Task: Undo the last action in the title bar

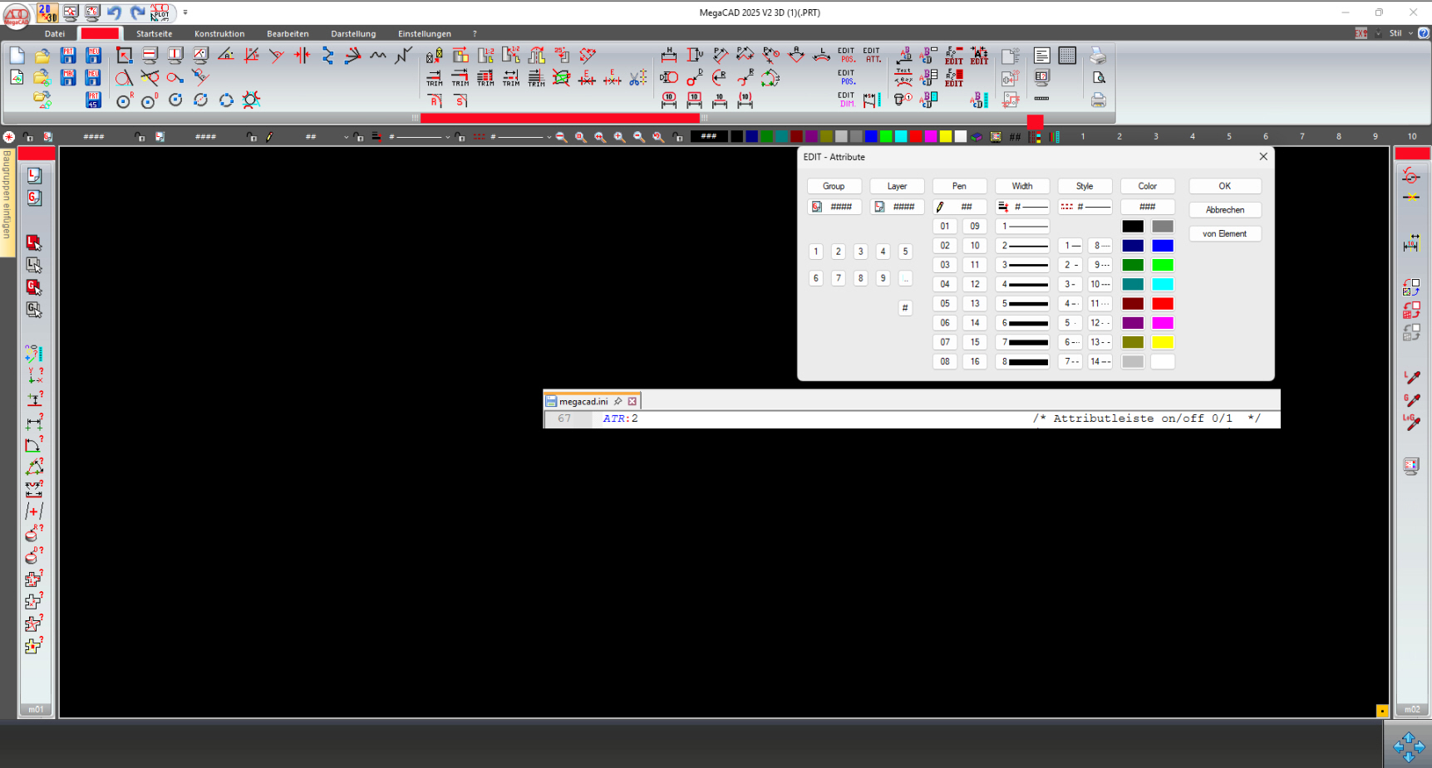Action: [115, 12]
